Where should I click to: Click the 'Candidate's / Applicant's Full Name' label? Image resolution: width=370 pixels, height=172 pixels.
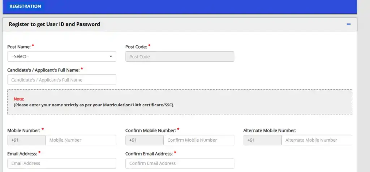pos(43,70)
